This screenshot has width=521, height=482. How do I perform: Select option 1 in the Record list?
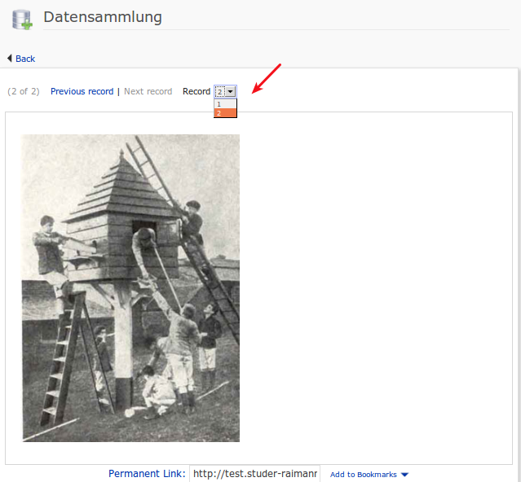225,104
